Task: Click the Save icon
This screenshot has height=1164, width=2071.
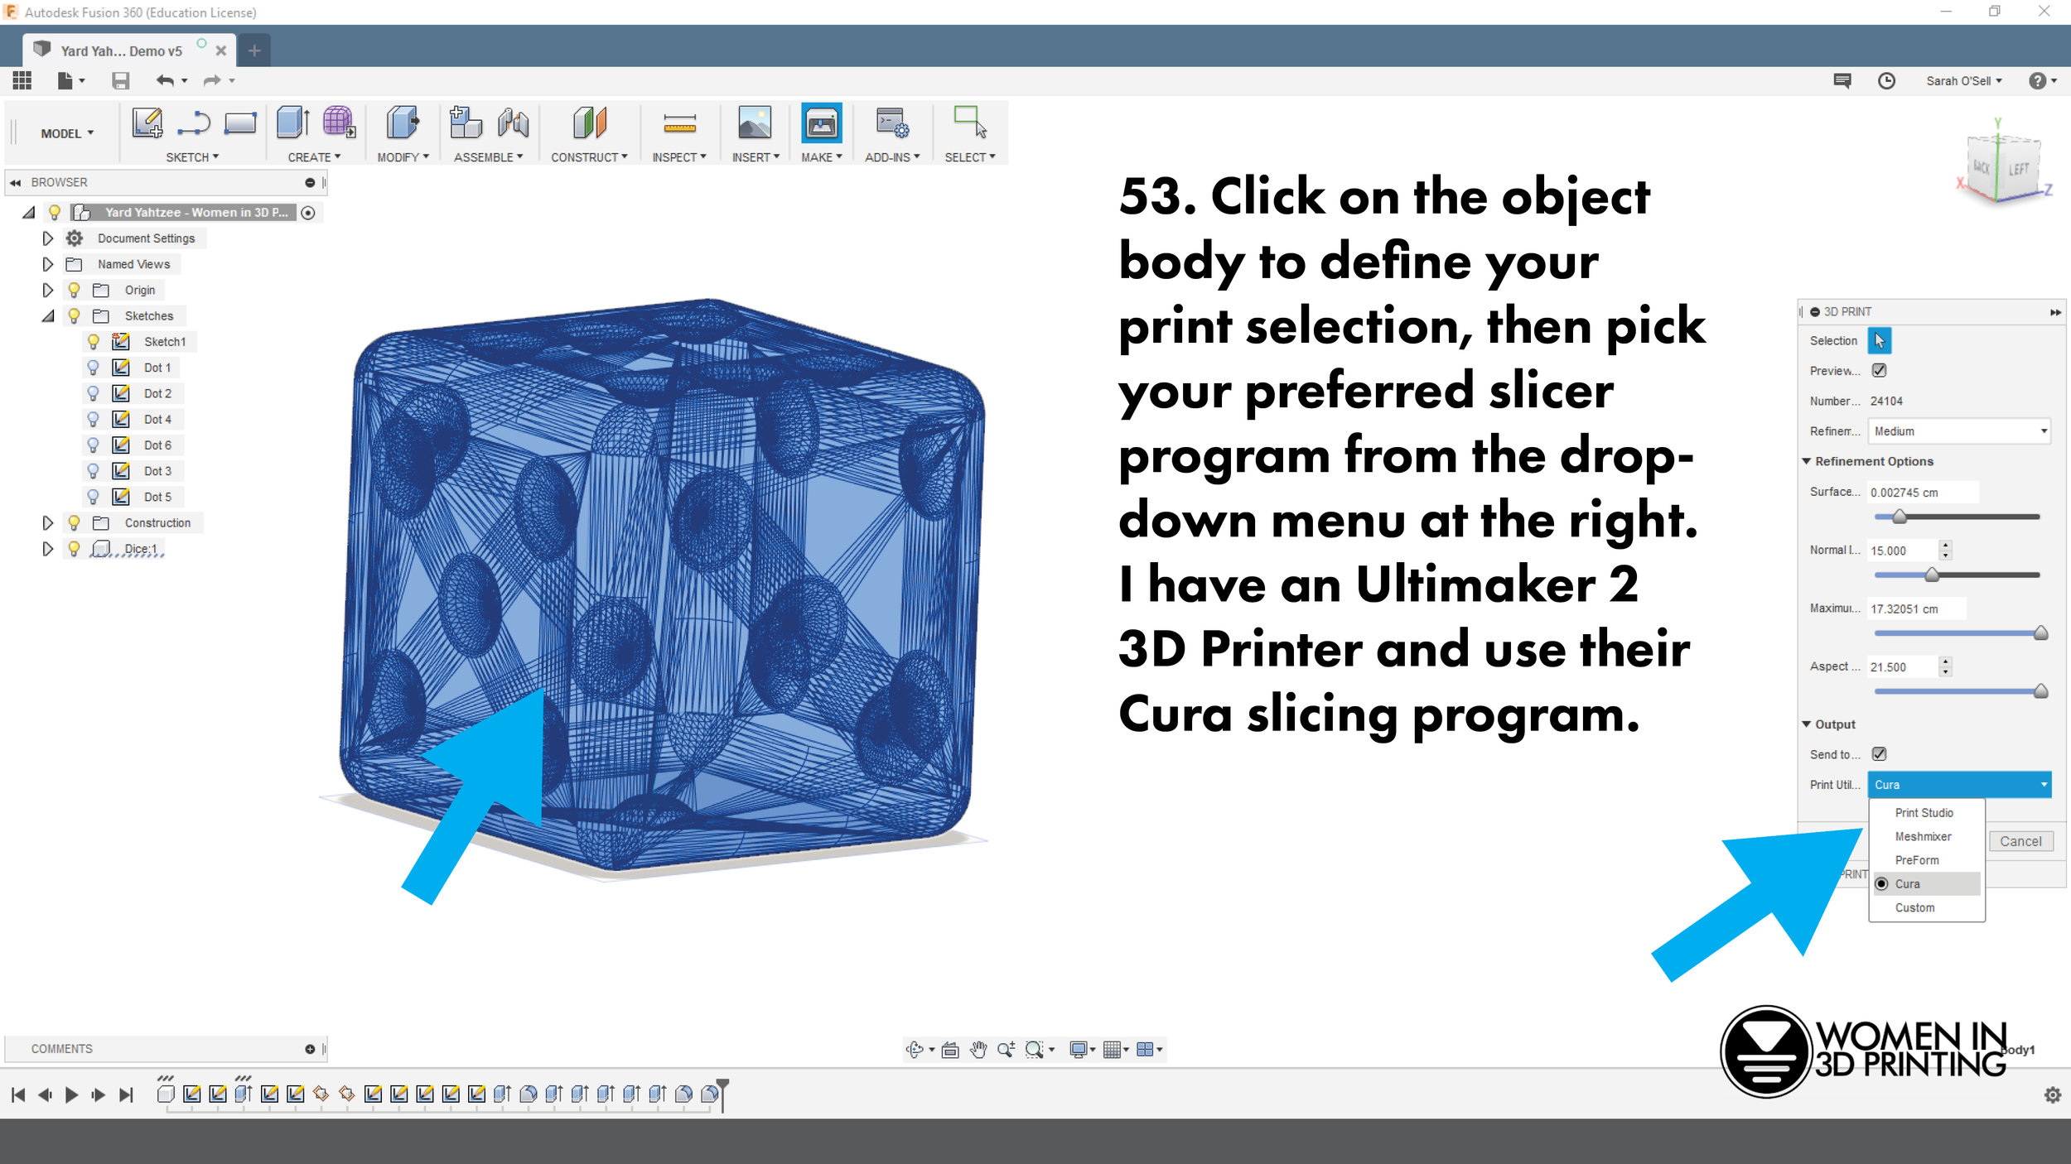Action: (x=121, y=80)
